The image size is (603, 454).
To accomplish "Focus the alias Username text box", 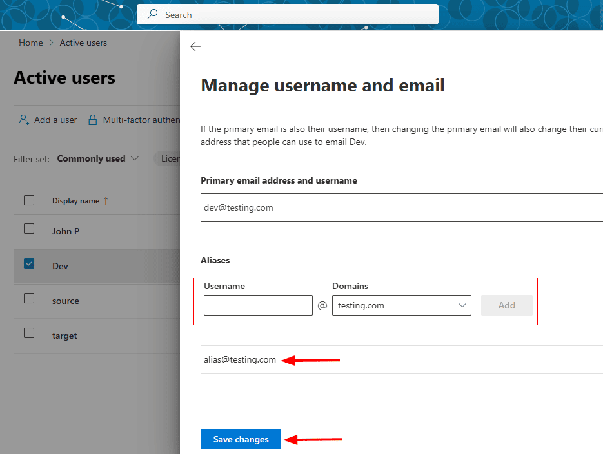I will pos(258,305).
